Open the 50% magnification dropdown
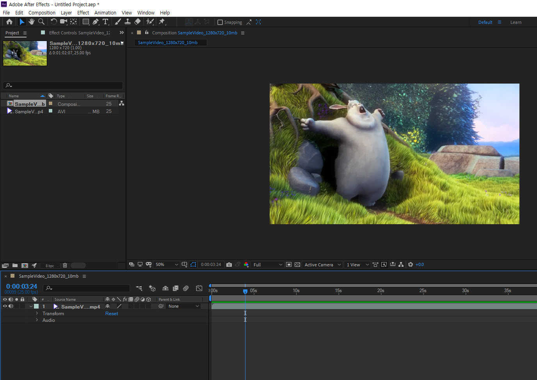The width and height of the screenshot is (537, 380). (167, 265)
